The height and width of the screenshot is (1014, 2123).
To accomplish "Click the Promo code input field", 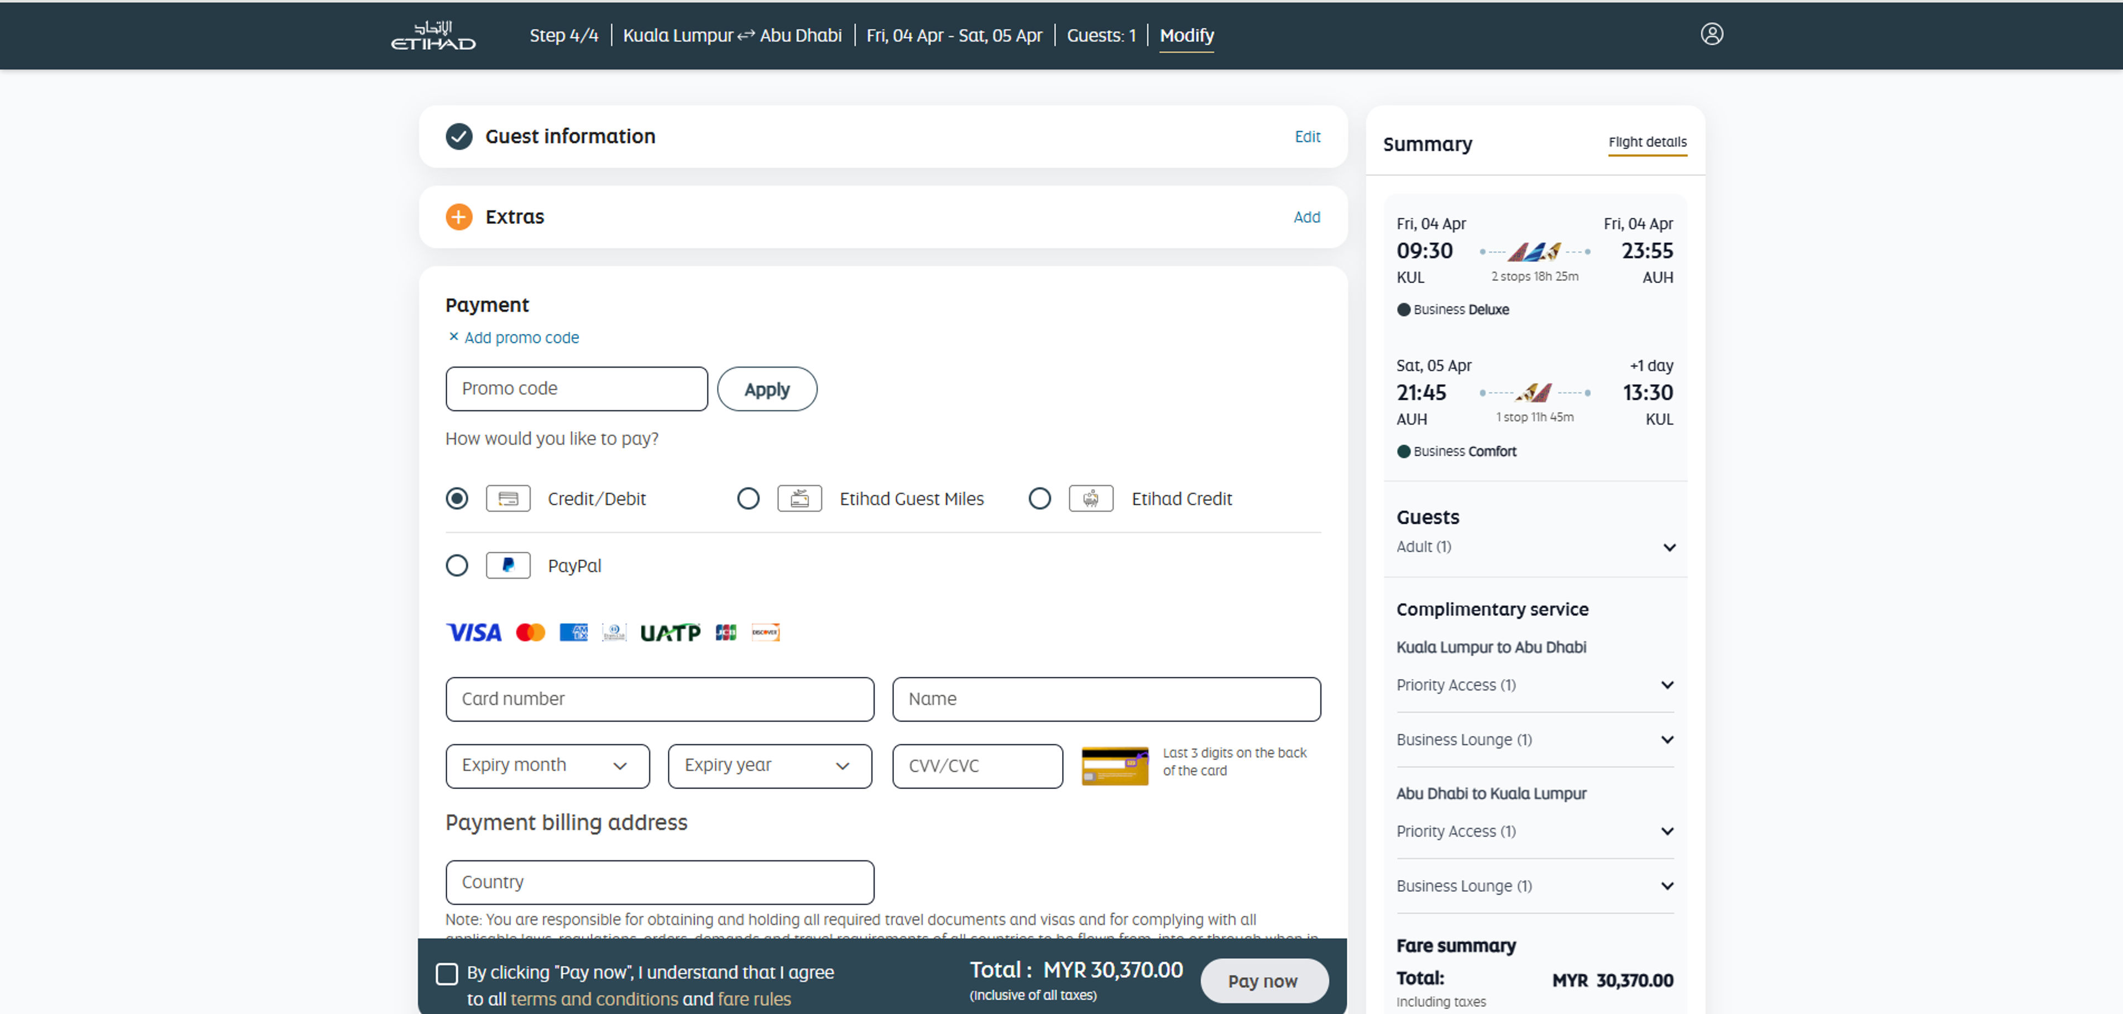I will pos(577,389).
